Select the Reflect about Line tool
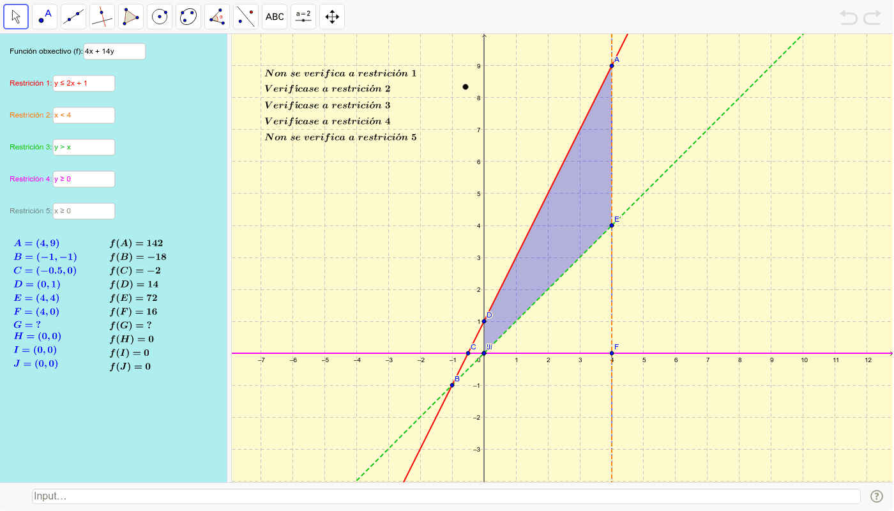This screenshot has width=894, height=511. coord(246,17)
